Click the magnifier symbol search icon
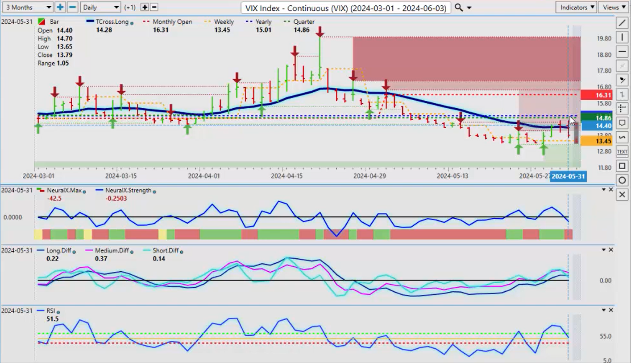This screenshot has width=631, height=363. pyautogui.click(x=458, y=7)
